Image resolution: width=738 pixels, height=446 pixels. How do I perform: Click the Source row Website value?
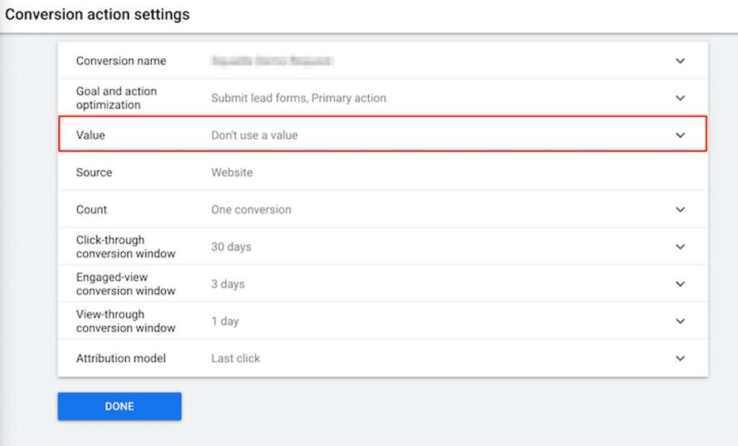[x=231, y=173]
